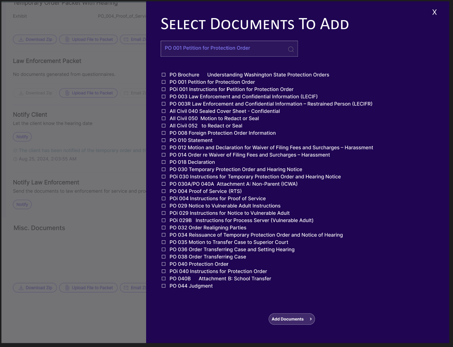This screenshot has height=347, width=453.
Task: Click the download icon on Law Enforcement Packet's Download Zip
Action: (x=22, y=93)
